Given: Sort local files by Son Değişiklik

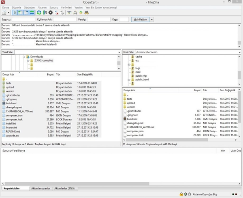Looking at the screenshot, I should [x=89, y=75].
